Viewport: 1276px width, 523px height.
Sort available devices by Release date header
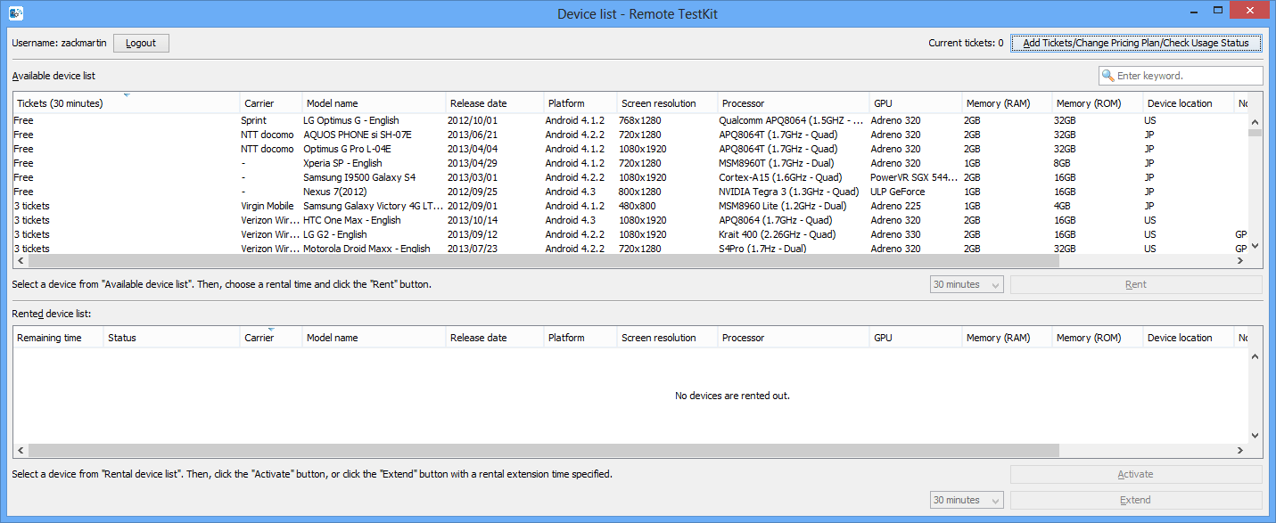click(x=495, y=103)
